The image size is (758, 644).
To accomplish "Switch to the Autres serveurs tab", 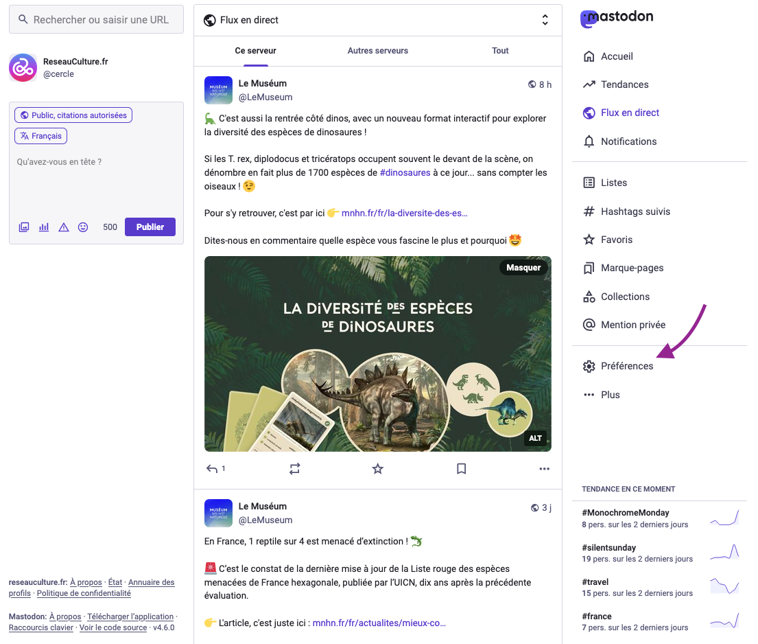I will (377, 51).
